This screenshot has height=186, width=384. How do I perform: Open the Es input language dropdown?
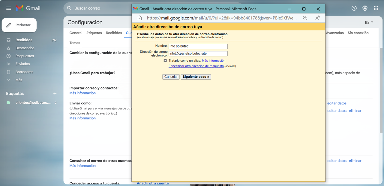click(x=369, y=22)
